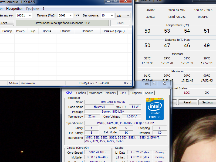Screen dimensions: 216x162
Task: Click the Время column header
Action: tap(47, 31)
